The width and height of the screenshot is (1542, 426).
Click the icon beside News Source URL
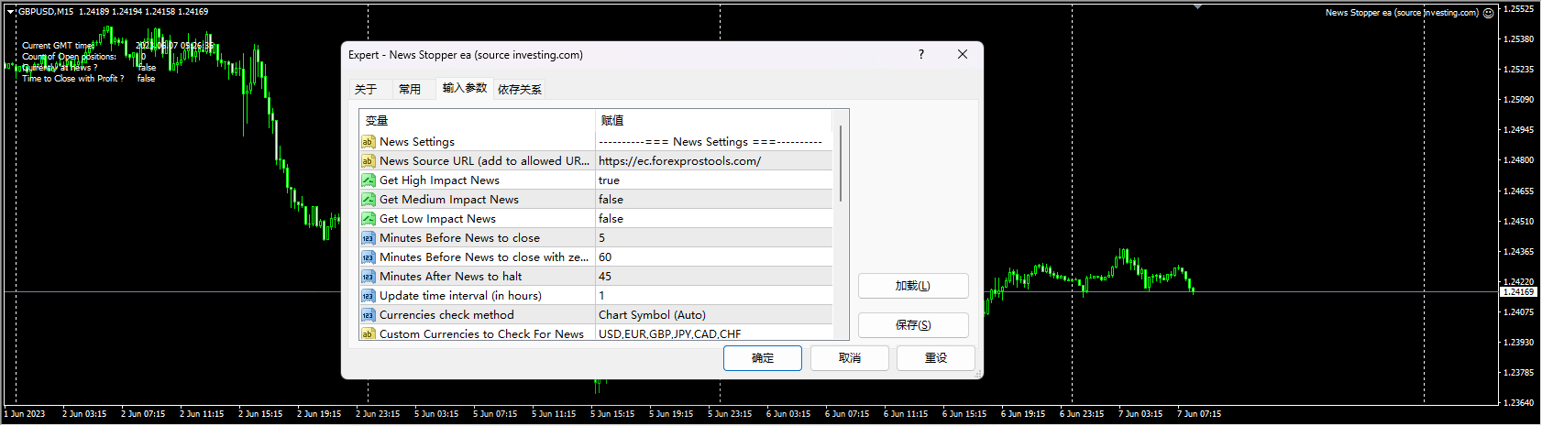pyautogui.click(x=368, y=161)
